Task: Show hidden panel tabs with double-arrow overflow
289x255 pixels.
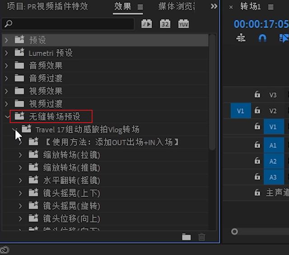Action: pos(214,7)
